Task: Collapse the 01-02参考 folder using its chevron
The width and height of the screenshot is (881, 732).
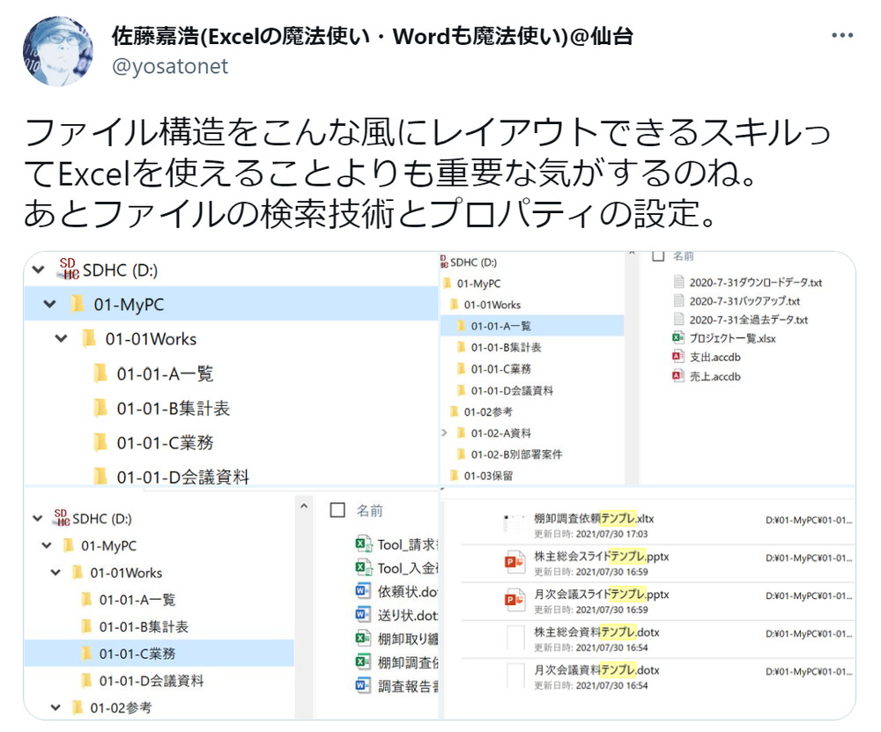Action: coord(56,707)
